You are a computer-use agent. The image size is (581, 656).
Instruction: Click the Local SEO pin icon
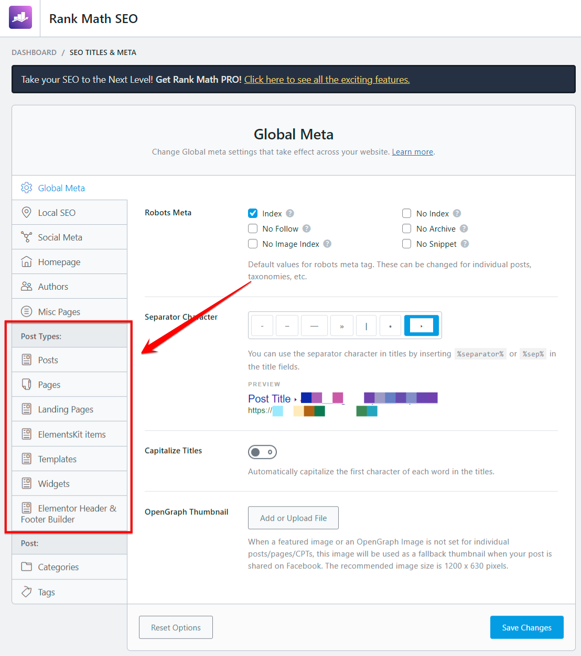[x=26, y=212]
